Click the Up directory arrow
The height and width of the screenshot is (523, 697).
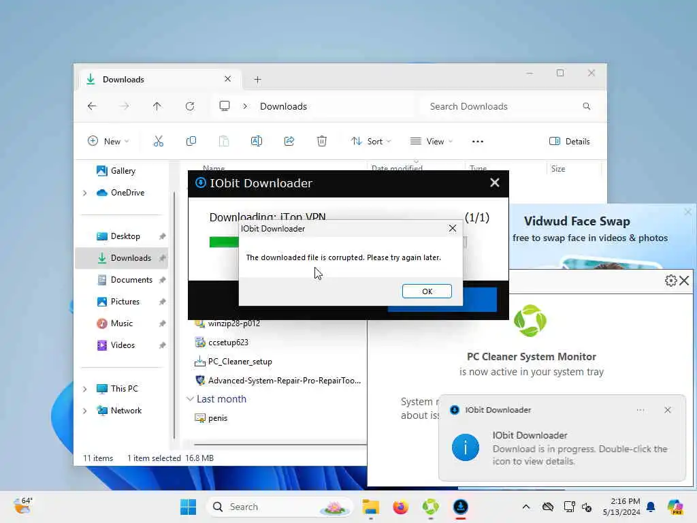157,106
